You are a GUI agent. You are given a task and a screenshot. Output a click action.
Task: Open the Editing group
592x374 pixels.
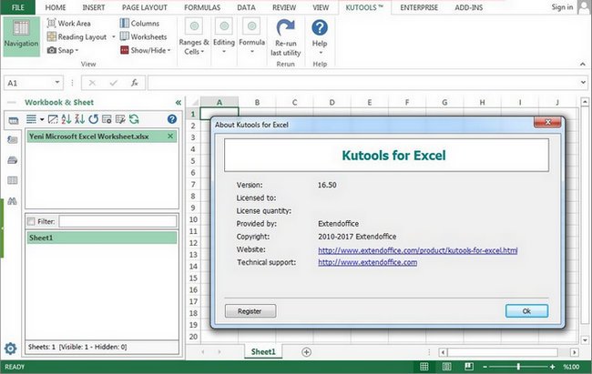224,36
